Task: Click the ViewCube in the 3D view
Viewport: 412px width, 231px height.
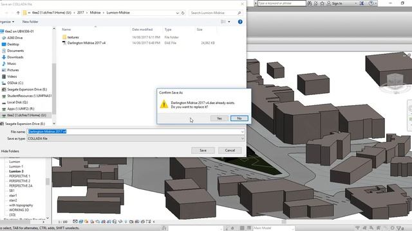Action: coord(395,80)
